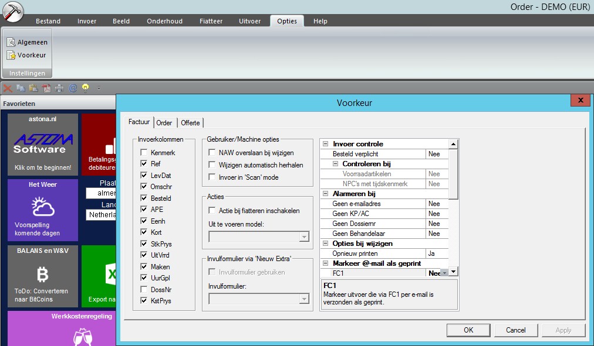This screenshot has height=346, width=594.
Task: Open the Het Weer weather tile
Action: (43, 210)
